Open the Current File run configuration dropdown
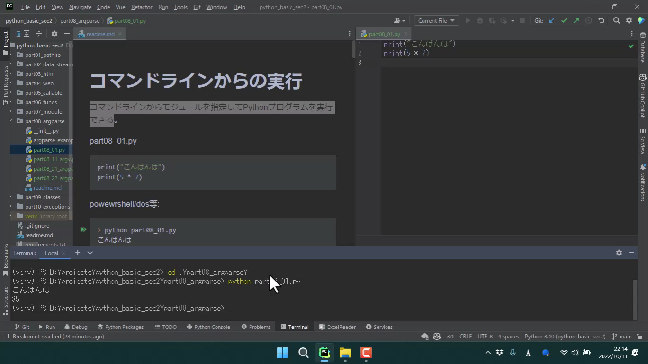This screenshot has width=648, height=364. click(x=436, y=20)
